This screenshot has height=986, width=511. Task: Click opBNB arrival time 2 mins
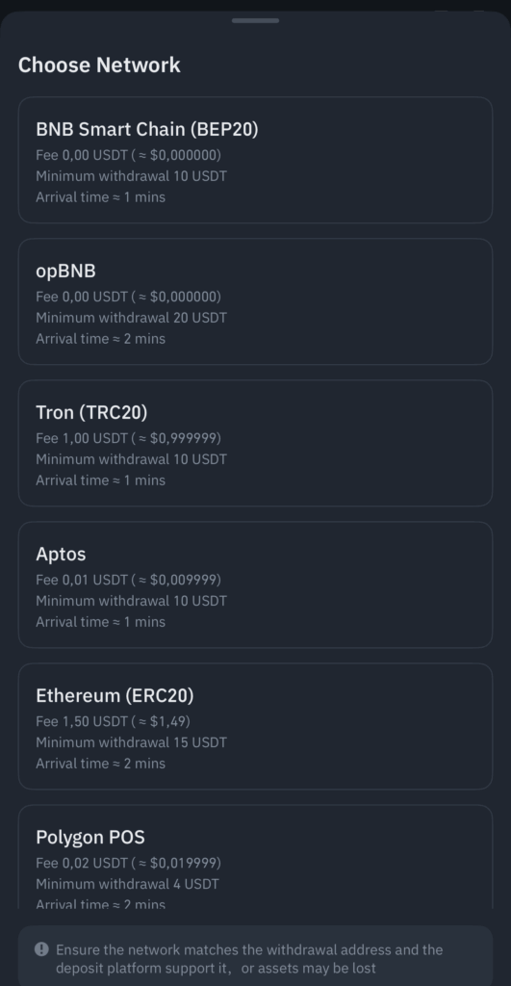(x=101, y=338)
